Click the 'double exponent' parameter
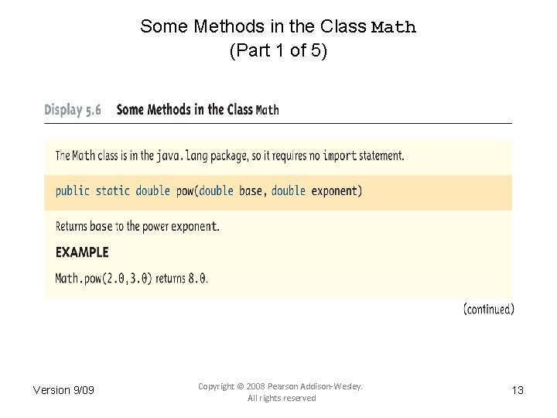Viewport: 557px width, 418px height. [x=316, y=190]
